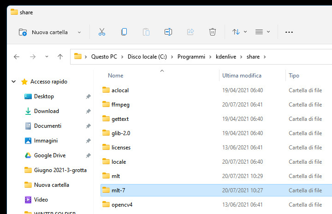Select the ffmpeg folder
This screenshot has width=332, height=214.
(x=120, y=105)
